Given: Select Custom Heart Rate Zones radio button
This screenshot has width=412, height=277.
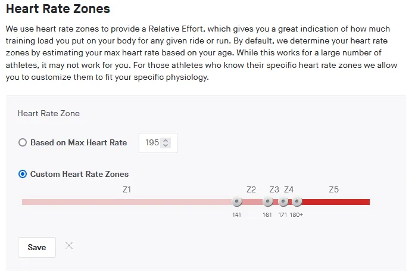Looking at the screenshot, I should tap(23, 175).
